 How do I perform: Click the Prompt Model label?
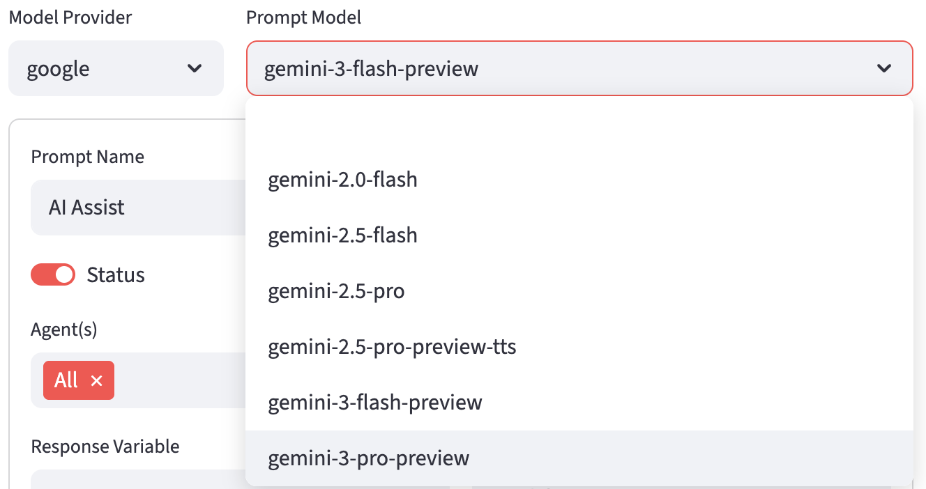(x=303, y=17)
